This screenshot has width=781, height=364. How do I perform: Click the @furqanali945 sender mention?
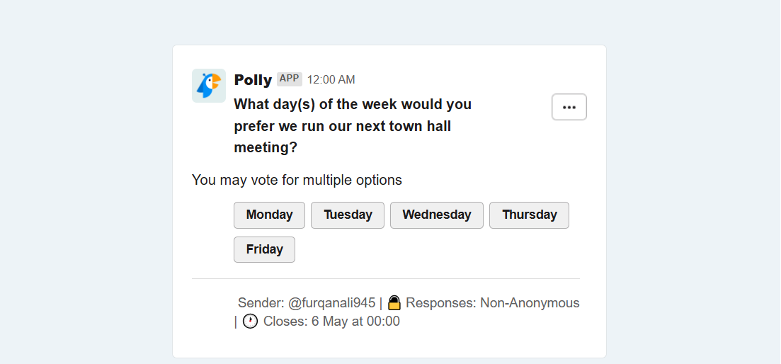tap(331, 303)
